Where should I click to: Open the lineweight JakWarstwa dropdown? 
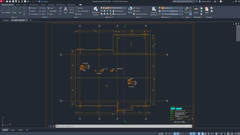click(172, 11)
